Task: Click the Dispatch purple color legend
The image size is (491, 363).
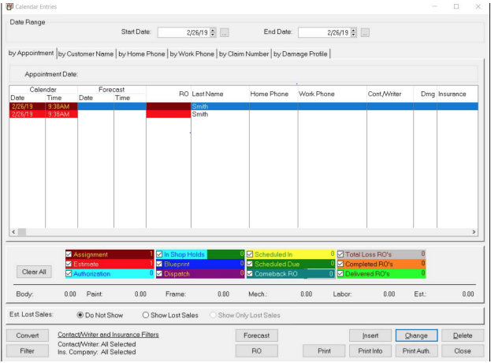Action: click(x=197, y=273)
